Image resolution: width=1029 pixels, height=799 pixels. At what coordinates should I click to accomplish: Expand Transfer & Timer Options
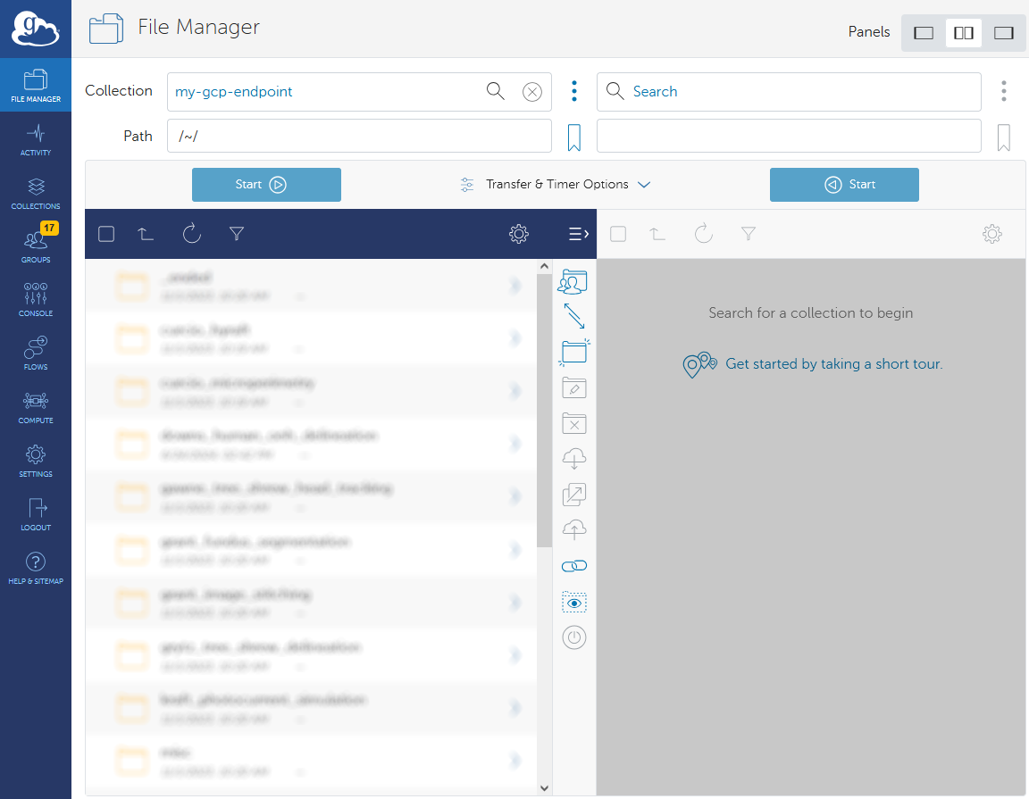[555, 185]
